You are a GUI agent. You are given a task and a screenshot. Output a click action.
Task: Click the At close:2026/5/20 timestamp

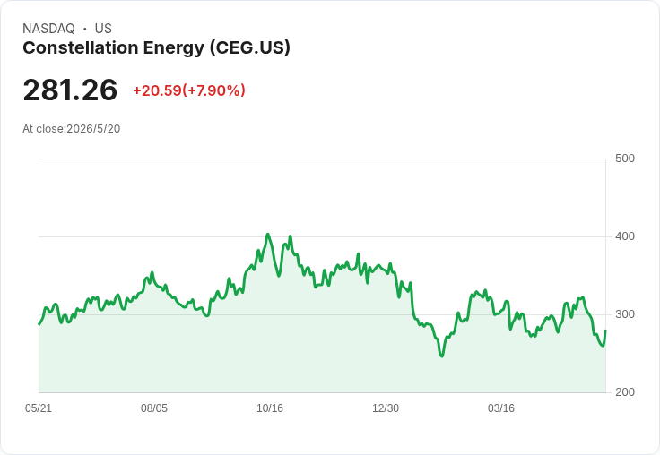[72, 129]
